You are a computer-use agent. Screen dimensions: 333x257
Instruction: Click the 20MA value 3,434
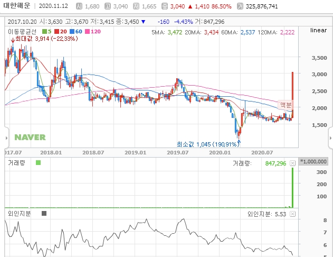211,32
